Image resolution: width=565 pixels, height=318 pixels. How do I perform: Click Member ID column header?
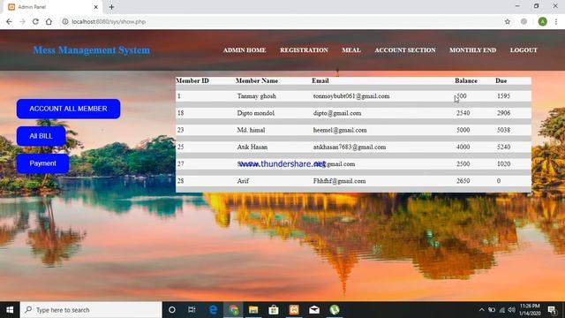[x=192, y=80]
